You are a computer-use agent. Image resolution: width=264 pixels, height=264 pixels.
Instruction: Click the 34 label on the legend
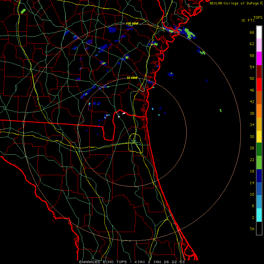point(252,125)
